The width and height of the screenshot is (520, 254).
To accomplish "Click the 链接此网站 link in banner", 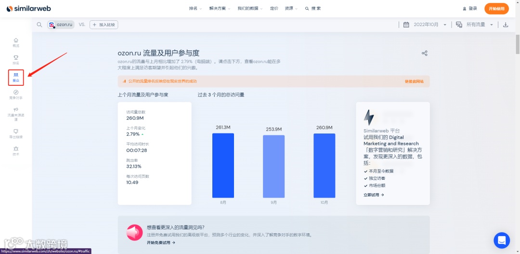I will point(414,81).
